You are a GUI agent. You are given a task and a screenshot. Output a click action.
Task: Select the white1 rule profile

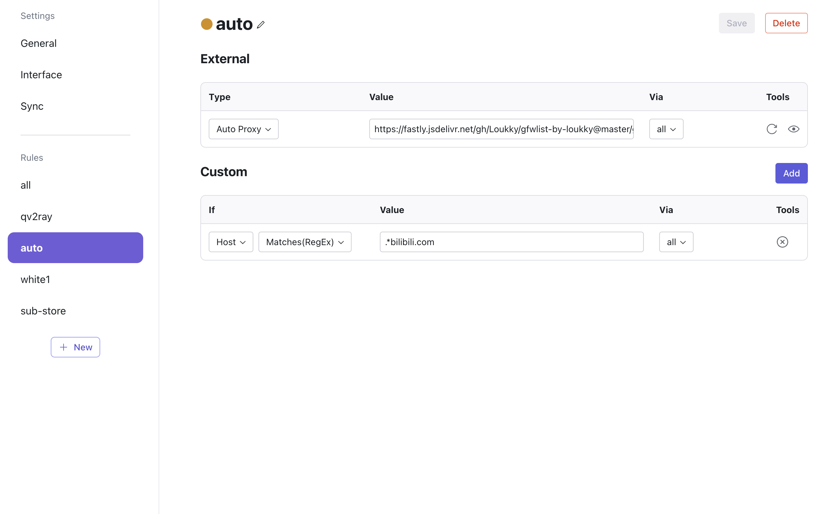tap(35, 279)
